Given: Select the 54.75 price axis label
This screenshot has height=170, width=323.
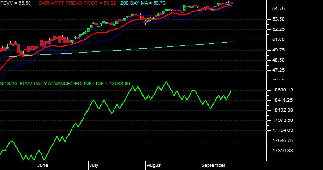Looking at the screenshot, I should tap(279, 9).
